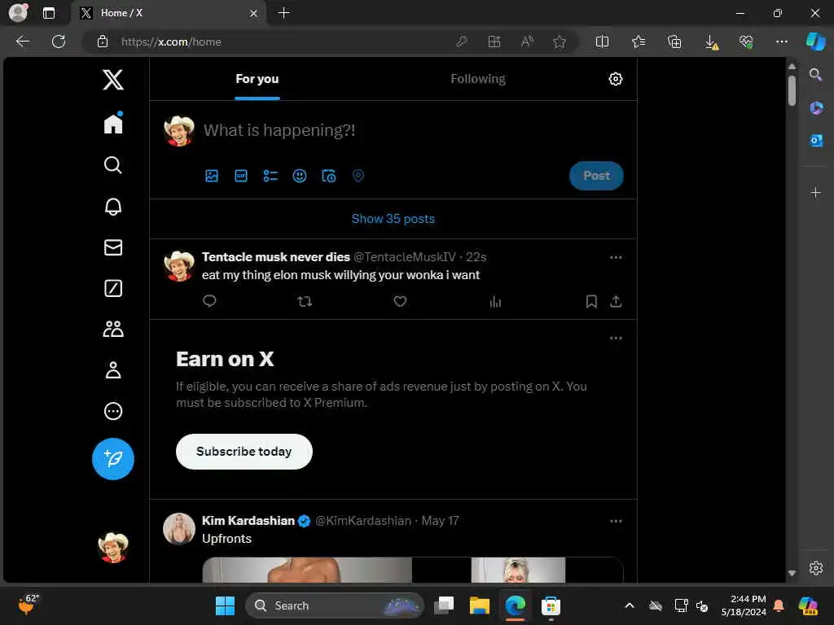Viewport: 834px width, 625px height.
Task: Click the Subscribe today button
Action: click(244, 451)
